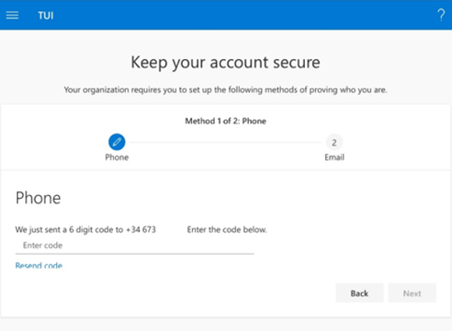Image resolution: width=452 pixels, height=331 pixels.
Task: Click the Resend code link
Action: point(39,265)
